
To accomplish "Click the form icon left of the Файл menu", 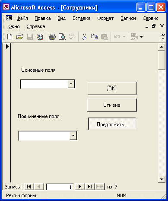I will pos(9,18).
